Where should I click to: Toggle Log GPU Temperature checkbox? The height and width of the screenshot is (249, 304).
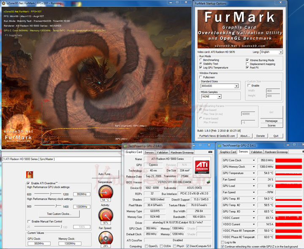[201, 68]
